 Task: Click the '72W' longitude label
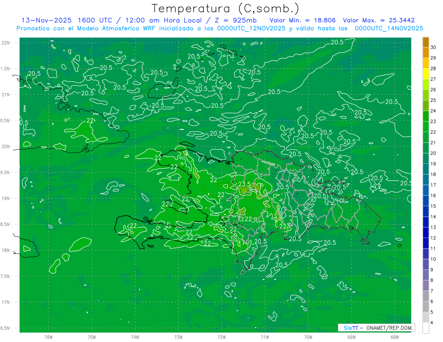[221, 337]
